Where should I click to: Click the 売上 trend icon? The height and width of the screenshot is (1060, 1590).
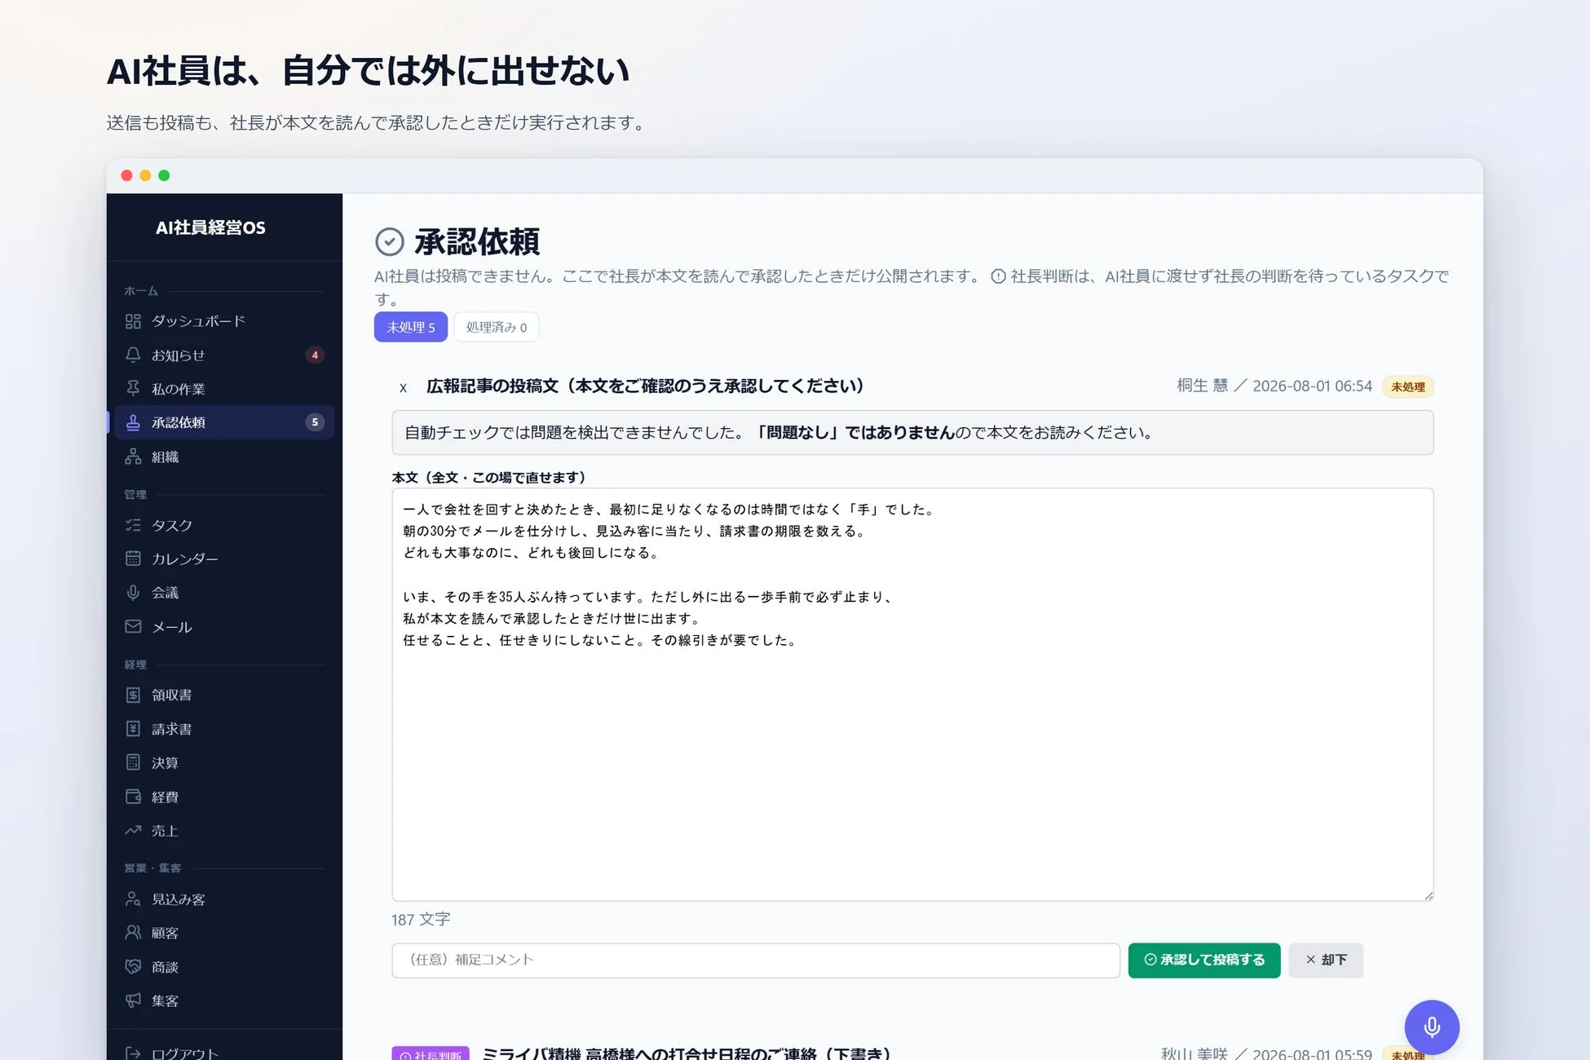point(133,831)
